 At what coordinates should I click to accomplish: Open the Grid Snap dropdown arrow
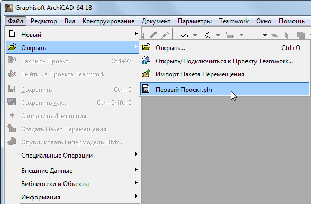coord(264,35)
